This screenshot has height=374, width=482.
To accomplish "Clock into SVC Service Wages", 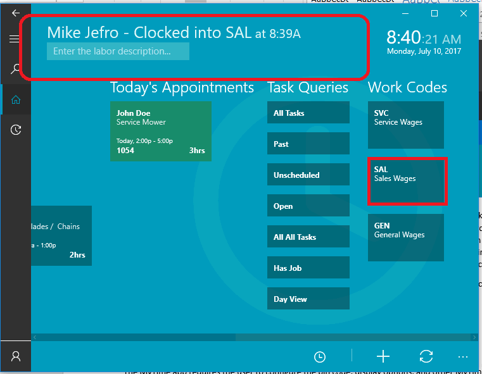I will (405, 125).
